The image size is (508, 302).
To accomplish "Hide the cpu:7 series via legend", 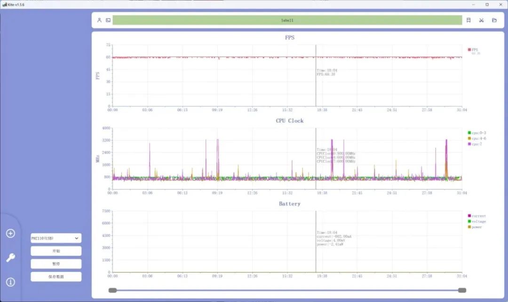I will pyautogui.click(x=475, y=144).
